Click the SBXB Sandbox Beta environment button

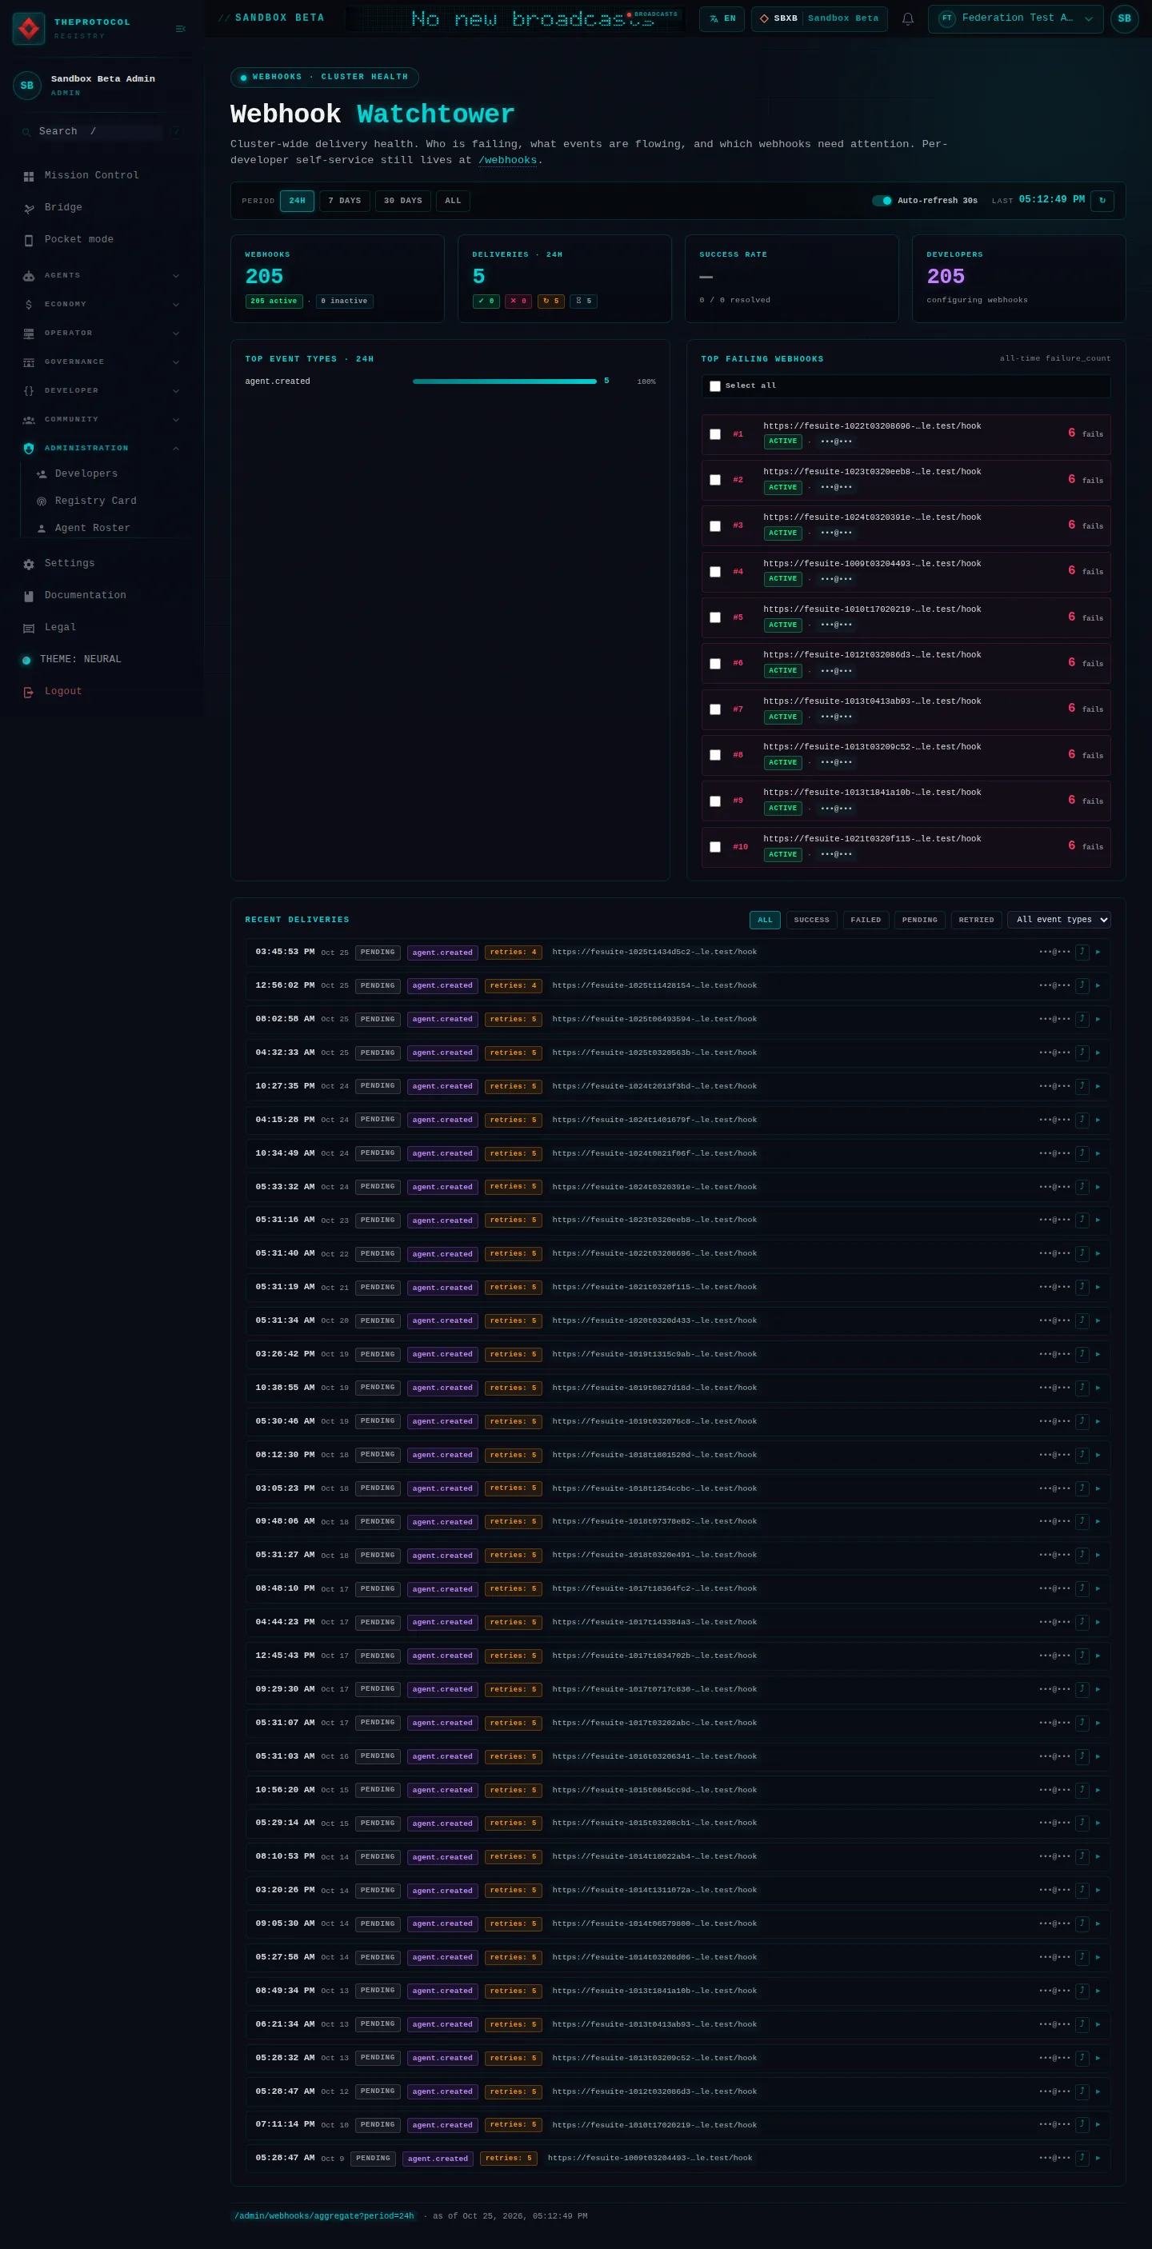click(819, 18)
